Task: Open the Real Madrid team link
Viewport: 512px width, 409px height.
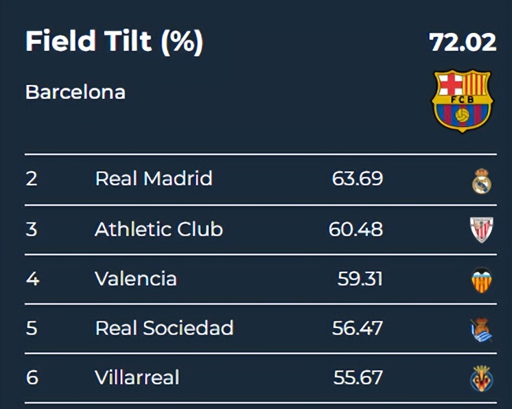Action: (x=154, y=178)
